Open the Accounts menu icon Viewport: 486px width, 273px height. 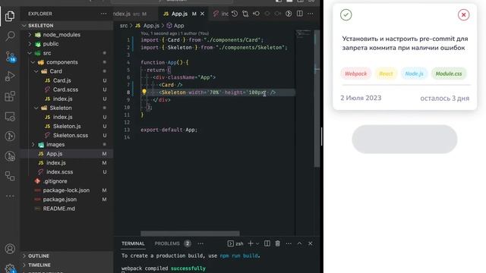point(10,249)
